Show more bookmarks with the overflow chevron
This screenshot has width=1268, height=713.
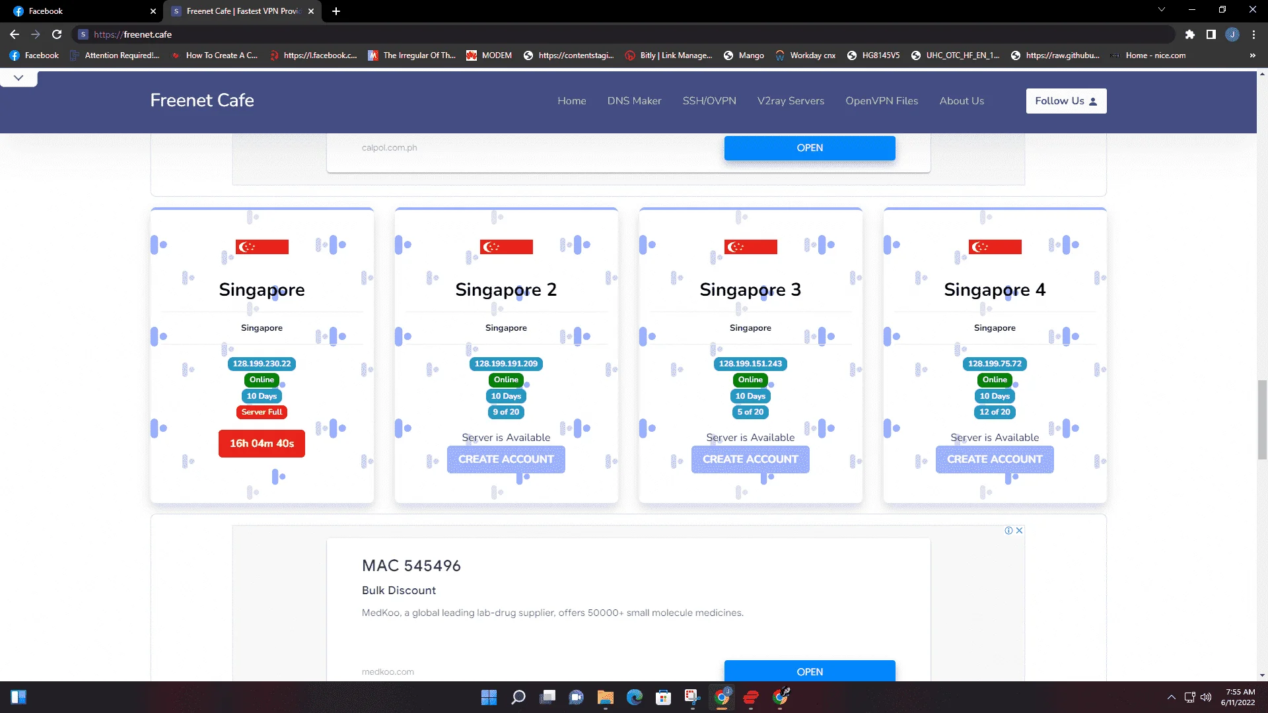pos(1252,55)
